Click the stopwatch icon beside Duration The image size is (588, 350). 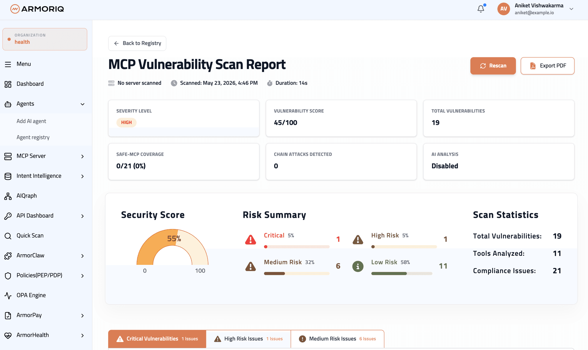click(270, 83)
